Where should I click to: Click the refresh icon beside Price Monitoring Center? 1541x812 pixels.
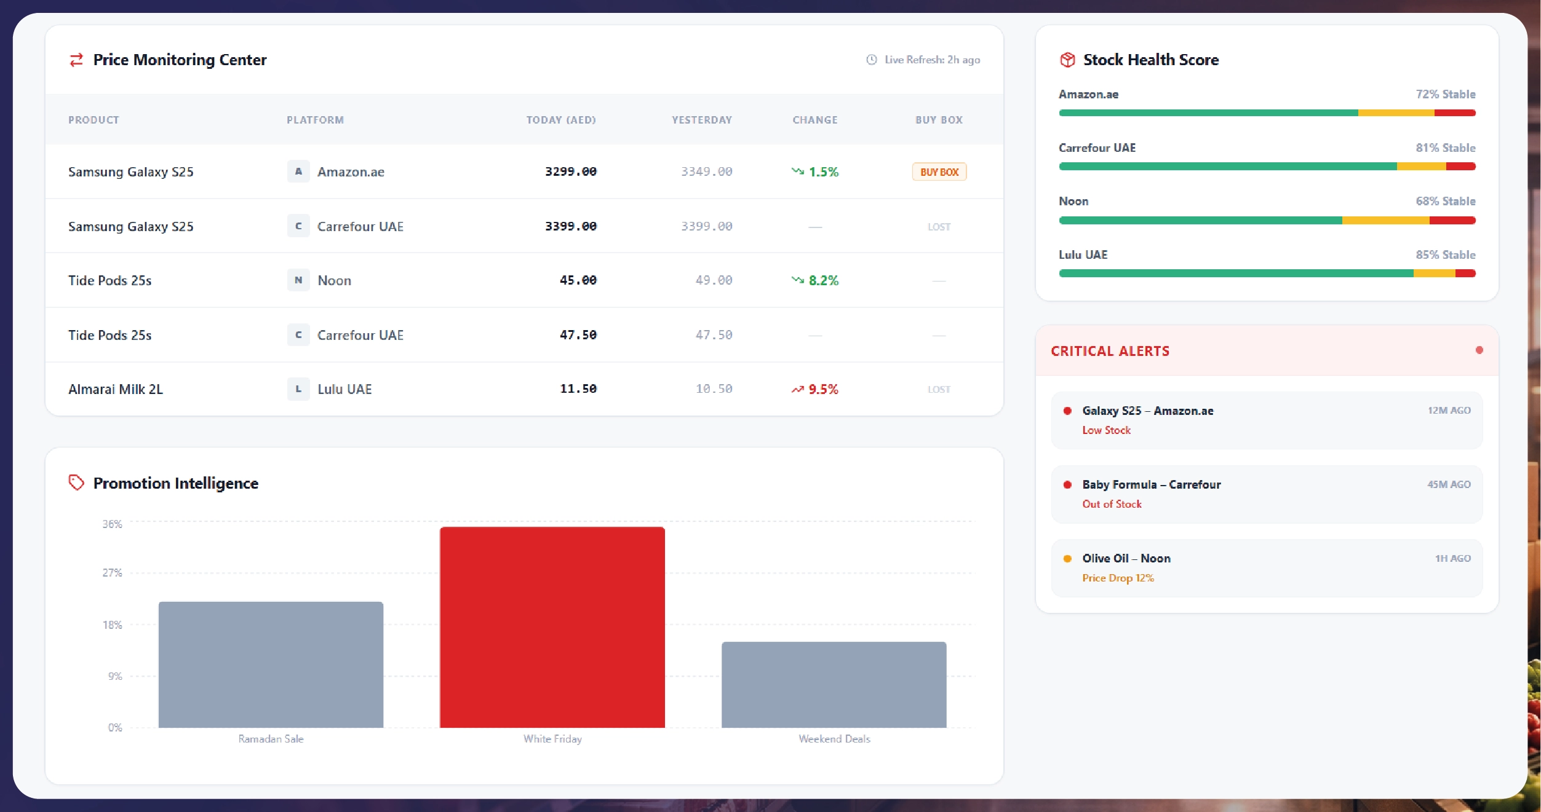pyautogui.click(x=76, y=60)
